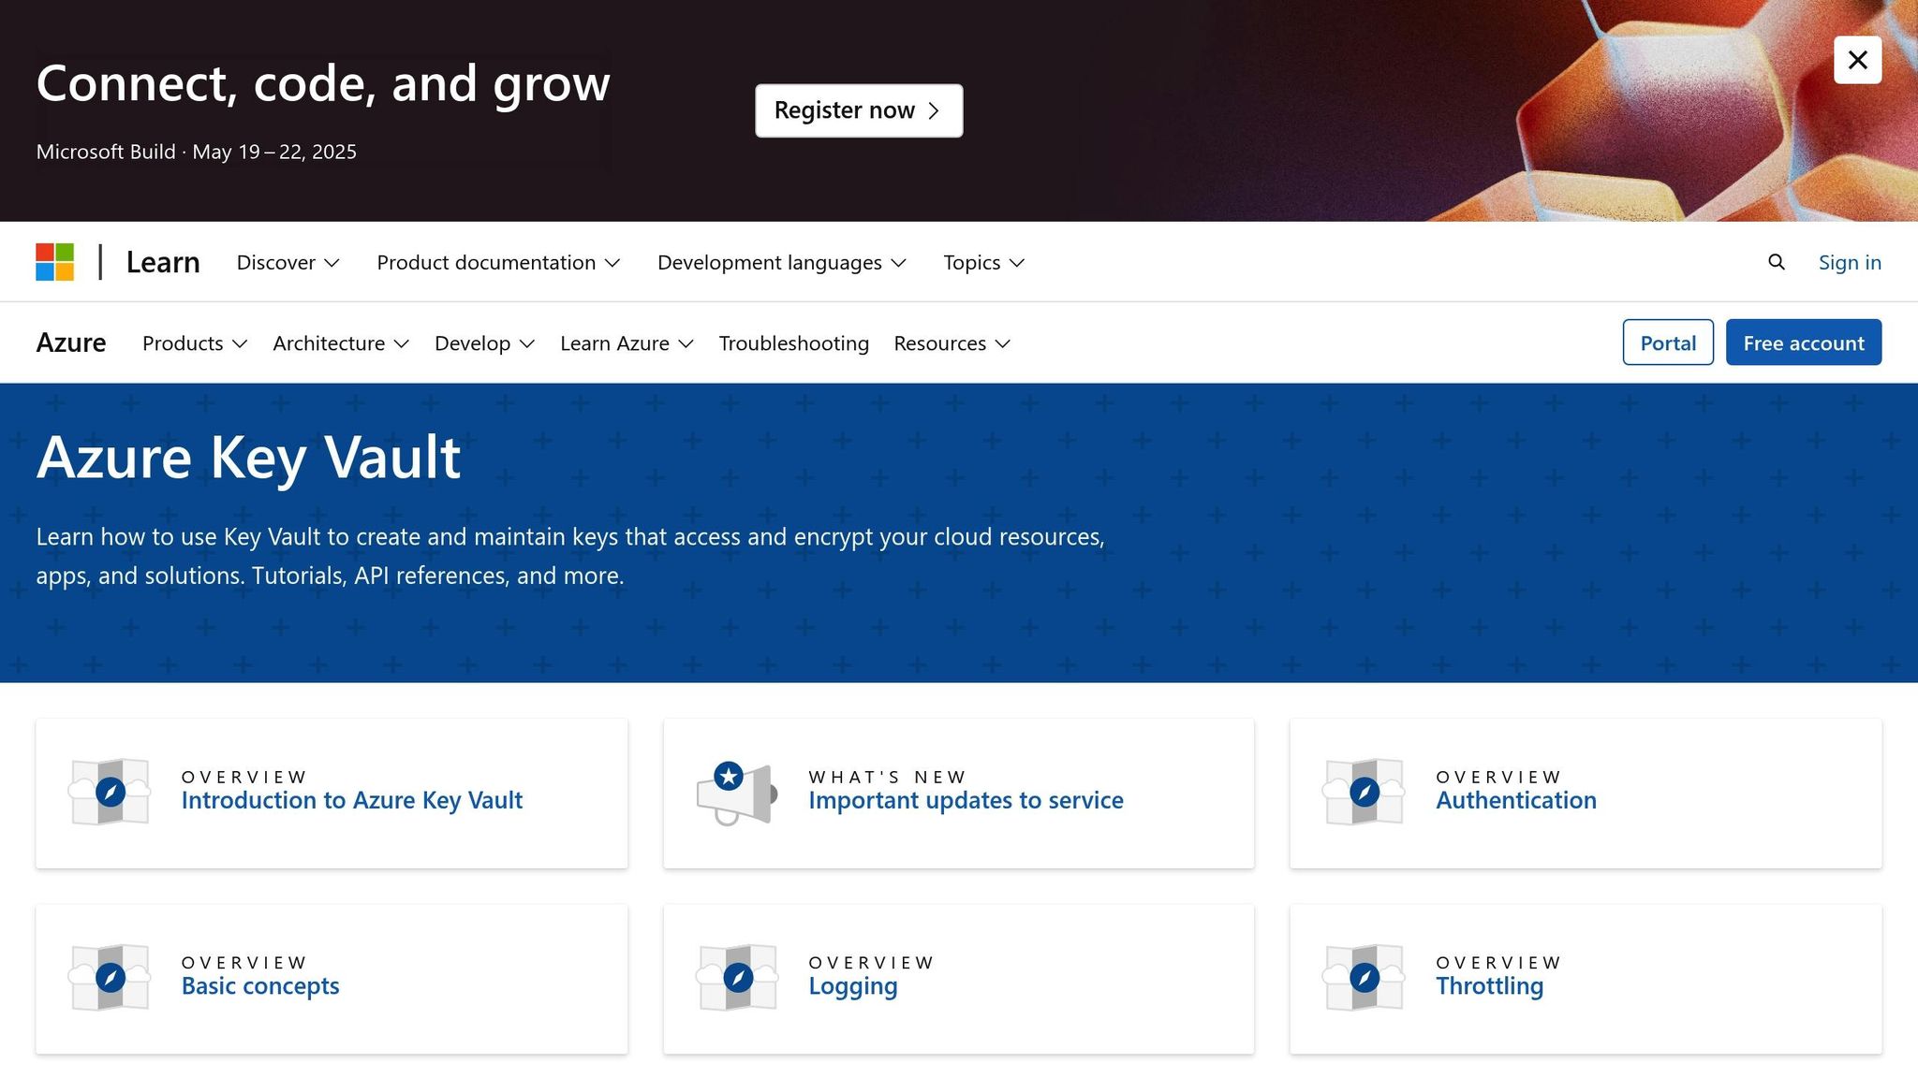Click the Register now button
The image size is (1918, 1078).
pos(859,110)
